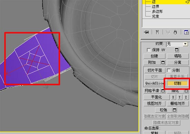Open settings box next to 附加

[163, 62]
